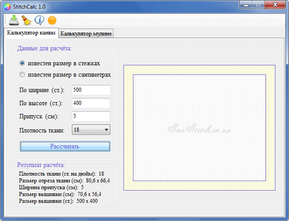Switch to 'Калькулятор мулине' tab
289x221 pixels.
86,33
